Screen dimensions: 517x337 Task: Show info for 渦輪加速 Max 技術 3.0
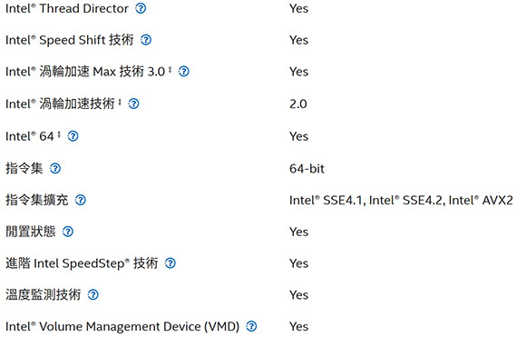pos(184,71)
